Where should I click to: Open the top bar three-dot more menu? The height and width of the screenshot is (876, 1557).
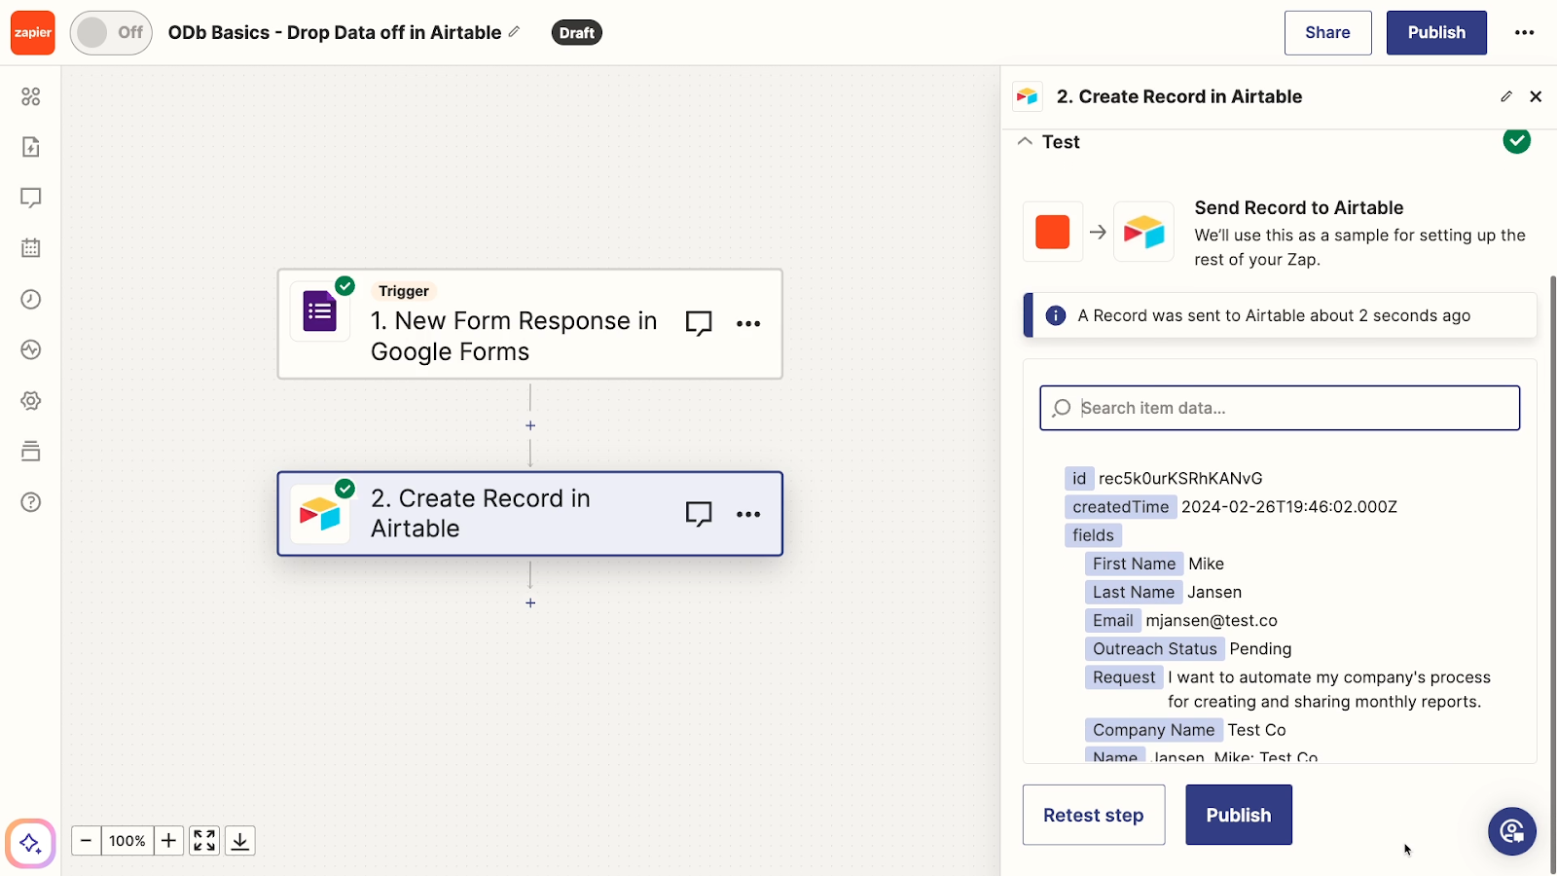click(x=1524, y=33)
